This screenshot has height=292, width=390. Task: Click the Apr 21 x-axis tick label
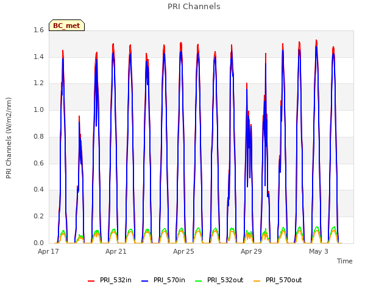(116, 251)
